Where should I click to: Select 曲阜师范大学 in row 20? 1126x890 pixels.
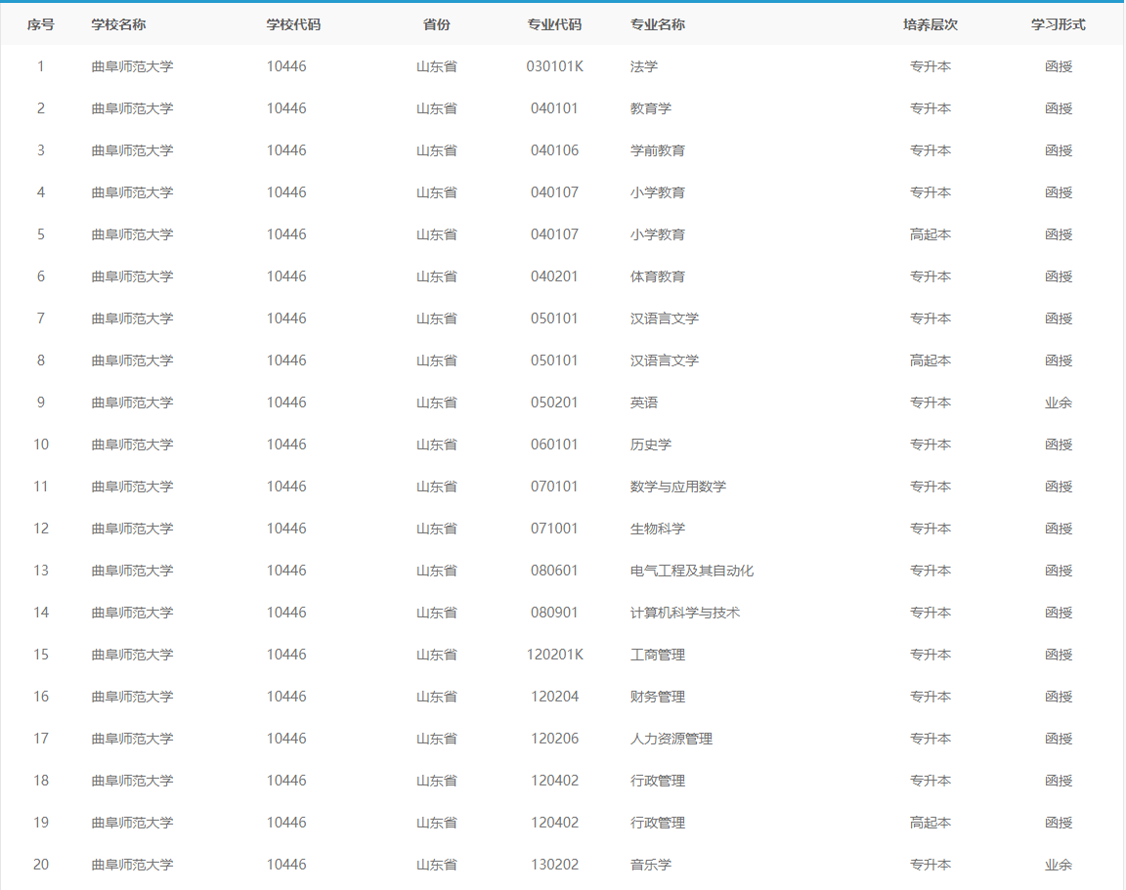click(132, 865)
